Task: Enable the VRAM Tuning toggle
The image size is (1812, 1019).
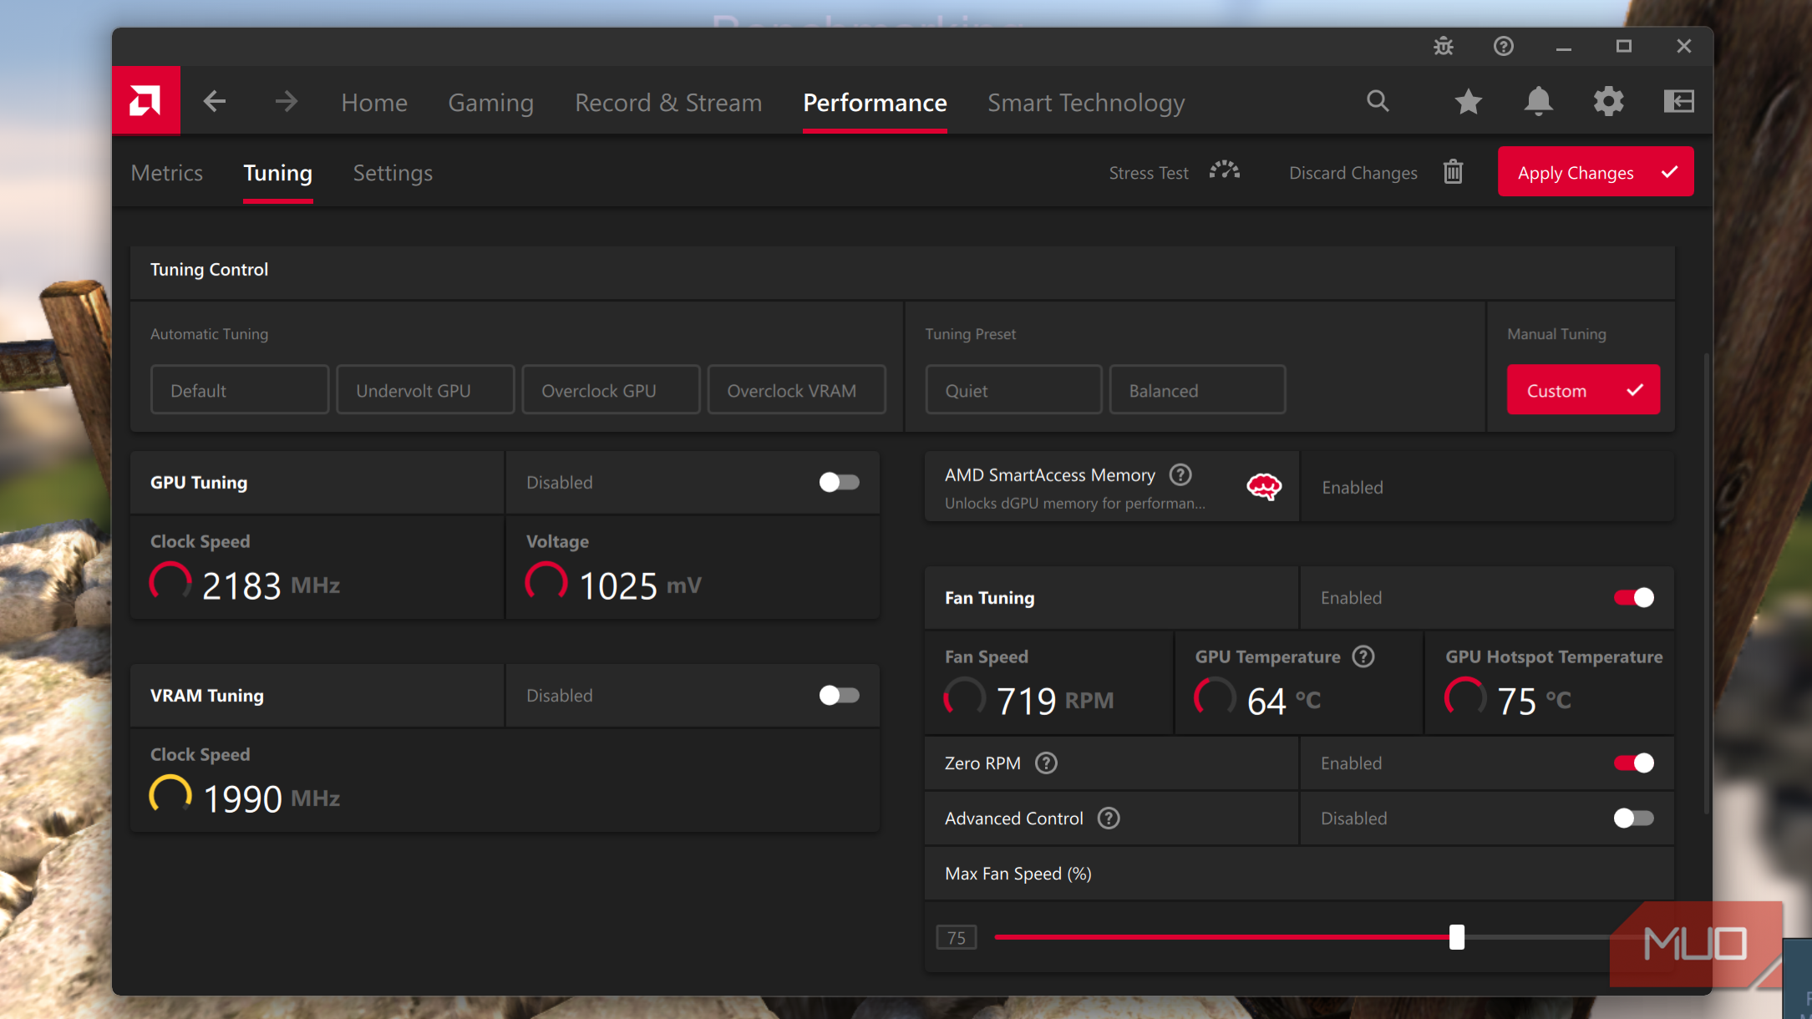Action: 839,695
